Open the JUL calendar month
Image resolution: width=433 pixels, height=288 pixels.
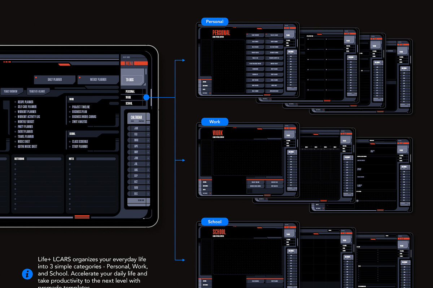click(x=139, y=164)
